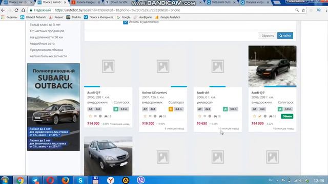
Task: Open the Subaru Outback advertisement banner
Action: [53, 107]
